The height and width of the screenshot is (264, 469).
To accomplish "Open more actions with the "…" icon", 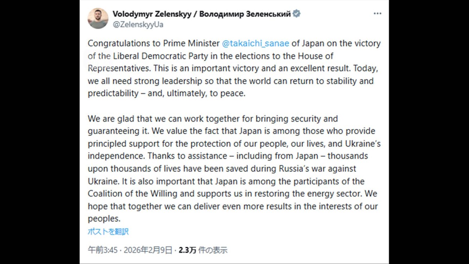I will coord(378,13).
